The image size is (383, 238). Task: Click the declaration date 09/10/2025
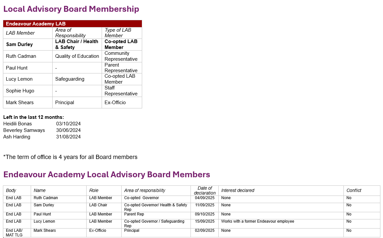(x=205, y=214)
